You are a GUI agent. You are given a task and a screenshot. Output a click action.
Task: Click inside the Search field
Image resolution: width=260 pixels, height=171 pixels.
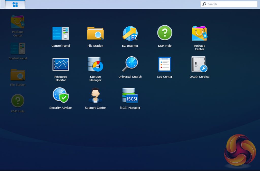[229, 4]
